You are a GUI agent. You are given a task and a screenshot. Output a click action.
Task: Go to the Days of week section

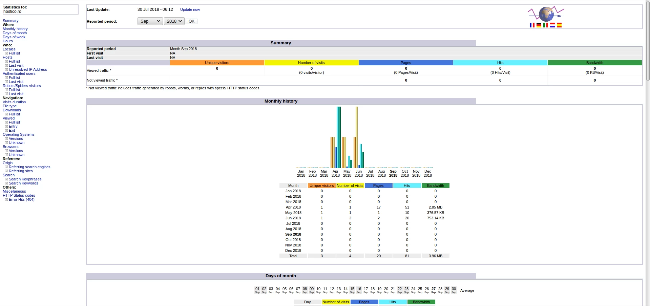point(14,37)
